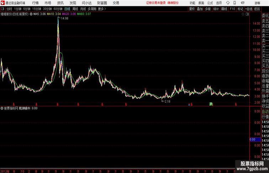Screen dimensions: 269x173
Task: Click the purple MA20: 3.06 label
Action: 69,14
